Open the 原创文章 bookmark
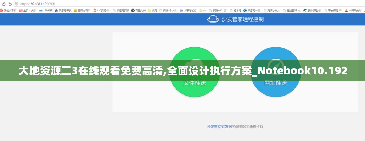The height and width of the screenshot is (141, 365). point(8,11)
